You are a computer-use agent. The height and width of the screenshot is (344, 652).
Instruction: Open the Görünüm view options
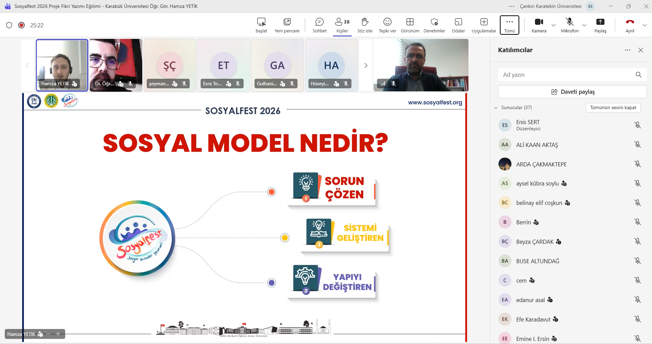point(410,25)
